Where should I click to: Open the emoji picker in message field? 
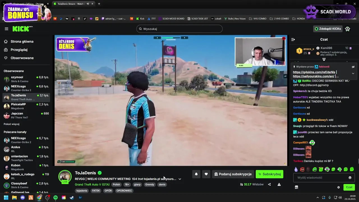[x=350, y=178]
